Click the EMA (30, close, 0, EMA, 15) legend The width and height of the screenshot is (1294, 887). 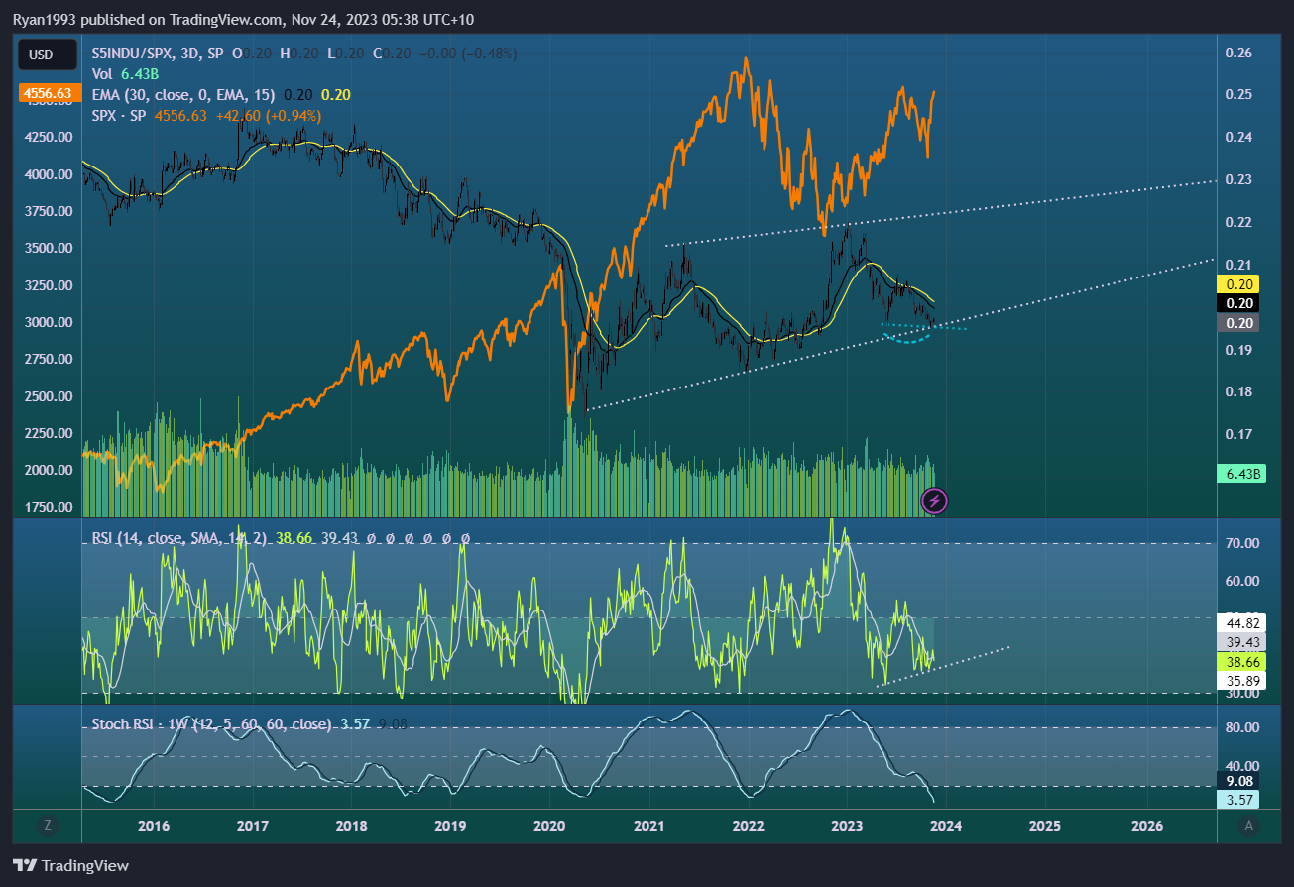183,94
